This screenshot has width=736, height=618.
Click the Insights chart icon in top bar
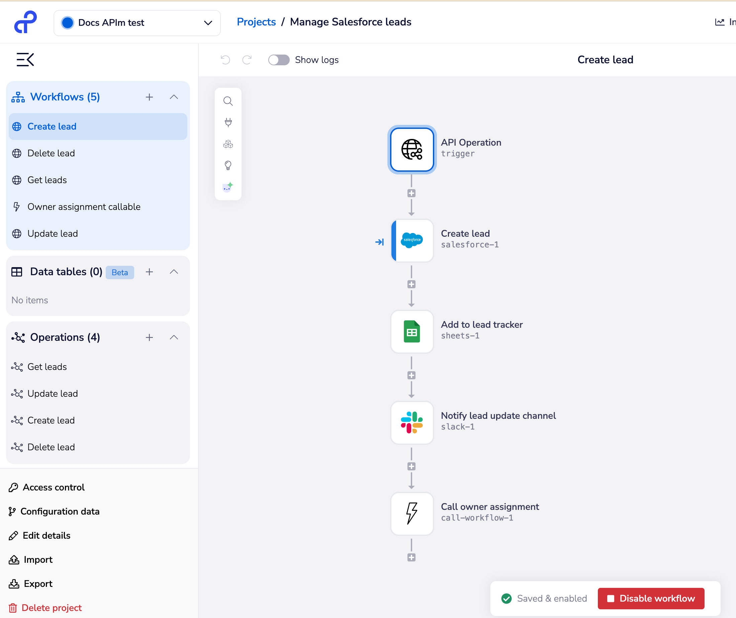(x=719, y=22)
